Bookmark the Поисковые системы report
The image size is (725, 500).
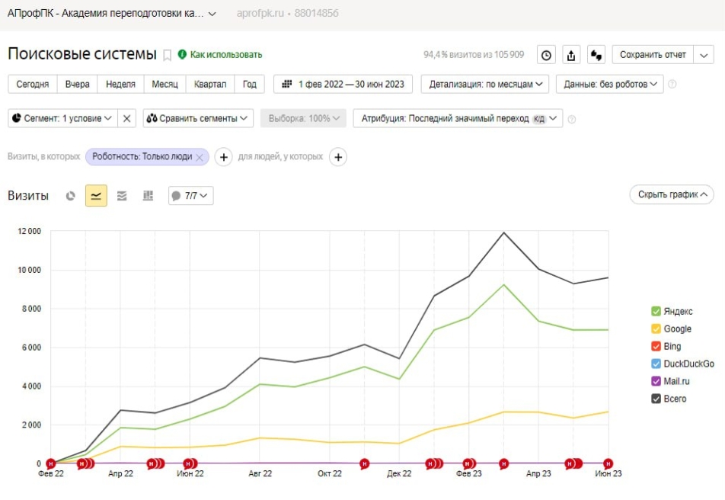coord(168,55)
